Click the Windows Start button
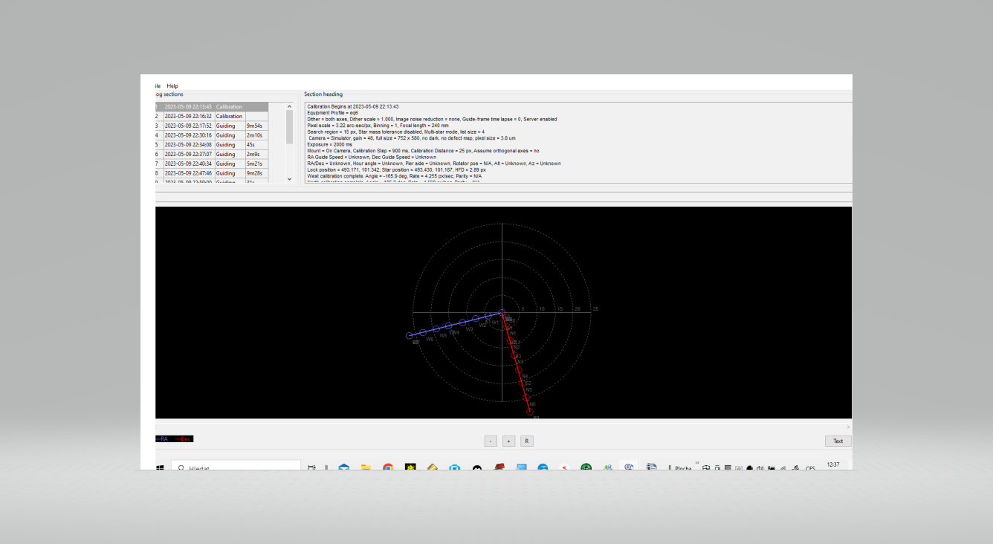 160,467
